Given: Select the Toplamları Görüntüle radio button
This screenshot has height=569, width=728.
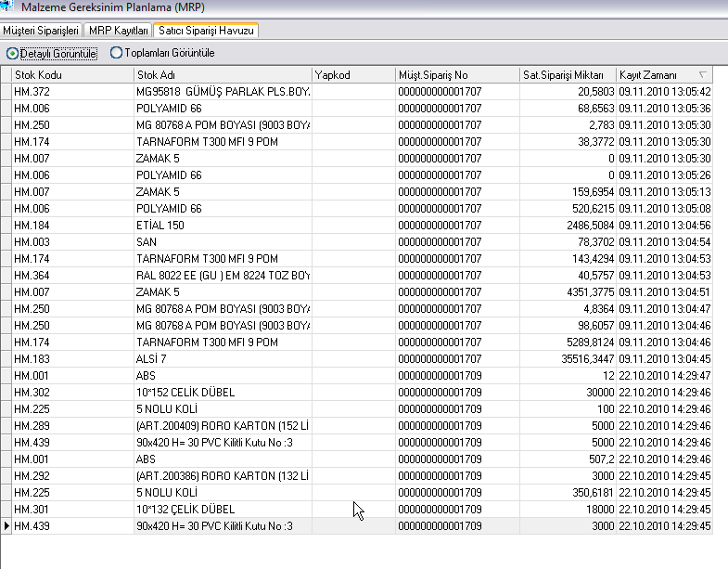Looking at the screenshot, I should tap(116, 53).
